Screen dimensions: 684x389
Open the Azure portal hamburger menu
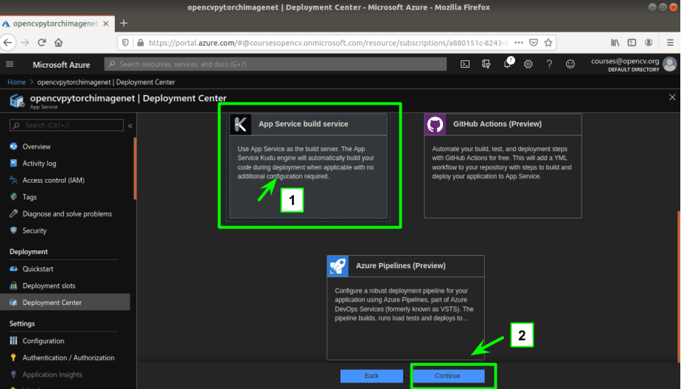click(10, 64)
